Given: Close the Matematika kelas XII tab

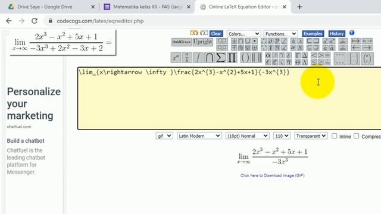Looking at the screenshot, I should pyautogui.click(x=189, y=7).
